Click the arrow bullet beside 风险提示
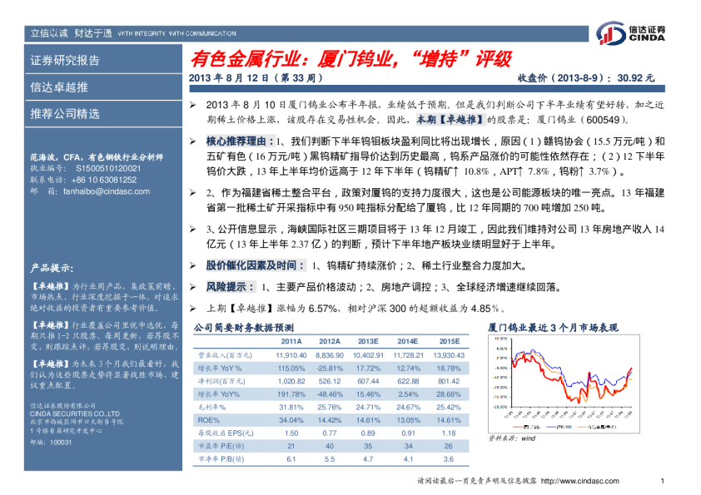 [192, 287]
